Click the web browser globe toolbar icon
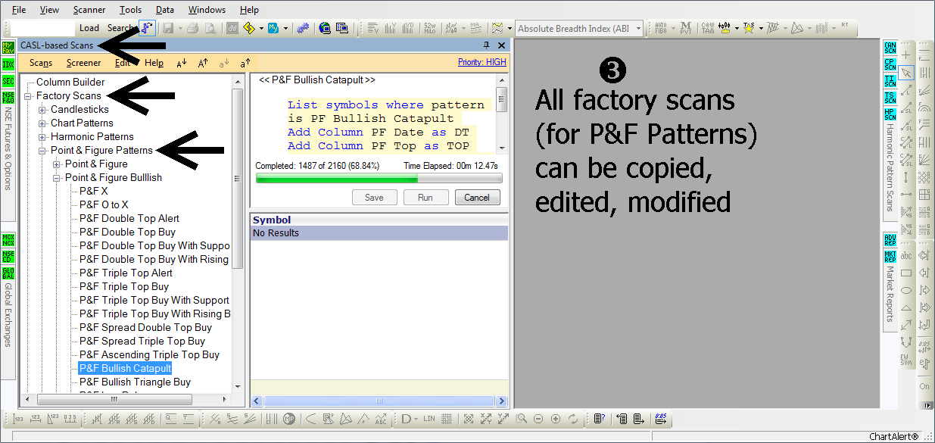 pyautogui.click(x=325, y=28)
